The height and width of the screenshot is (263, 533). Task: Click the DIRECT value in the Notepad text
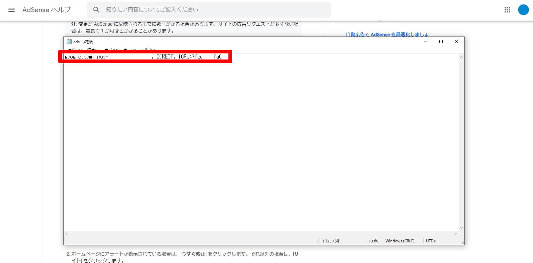pos(165,57)
